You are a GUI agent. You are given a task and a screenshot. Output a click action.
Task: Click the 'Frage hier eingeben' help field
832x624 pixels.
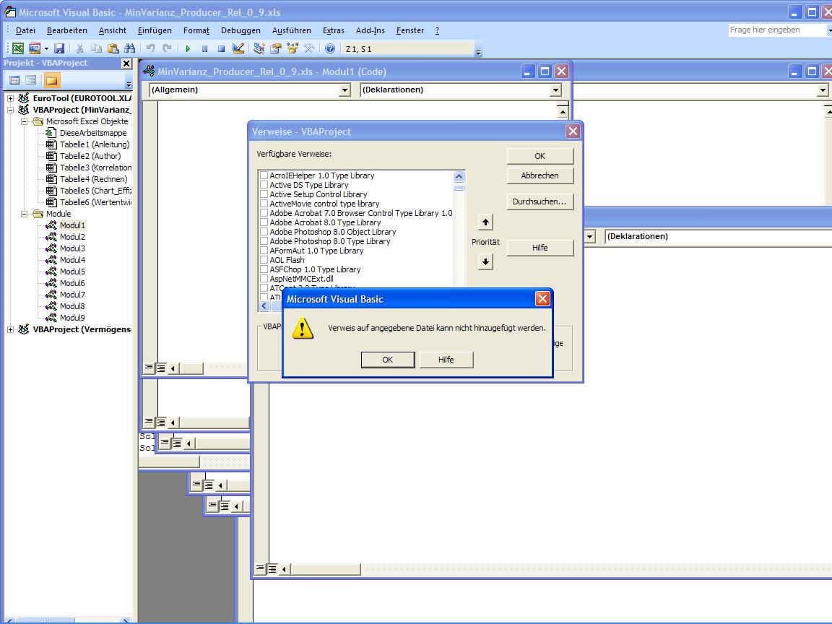click(776, 30)
